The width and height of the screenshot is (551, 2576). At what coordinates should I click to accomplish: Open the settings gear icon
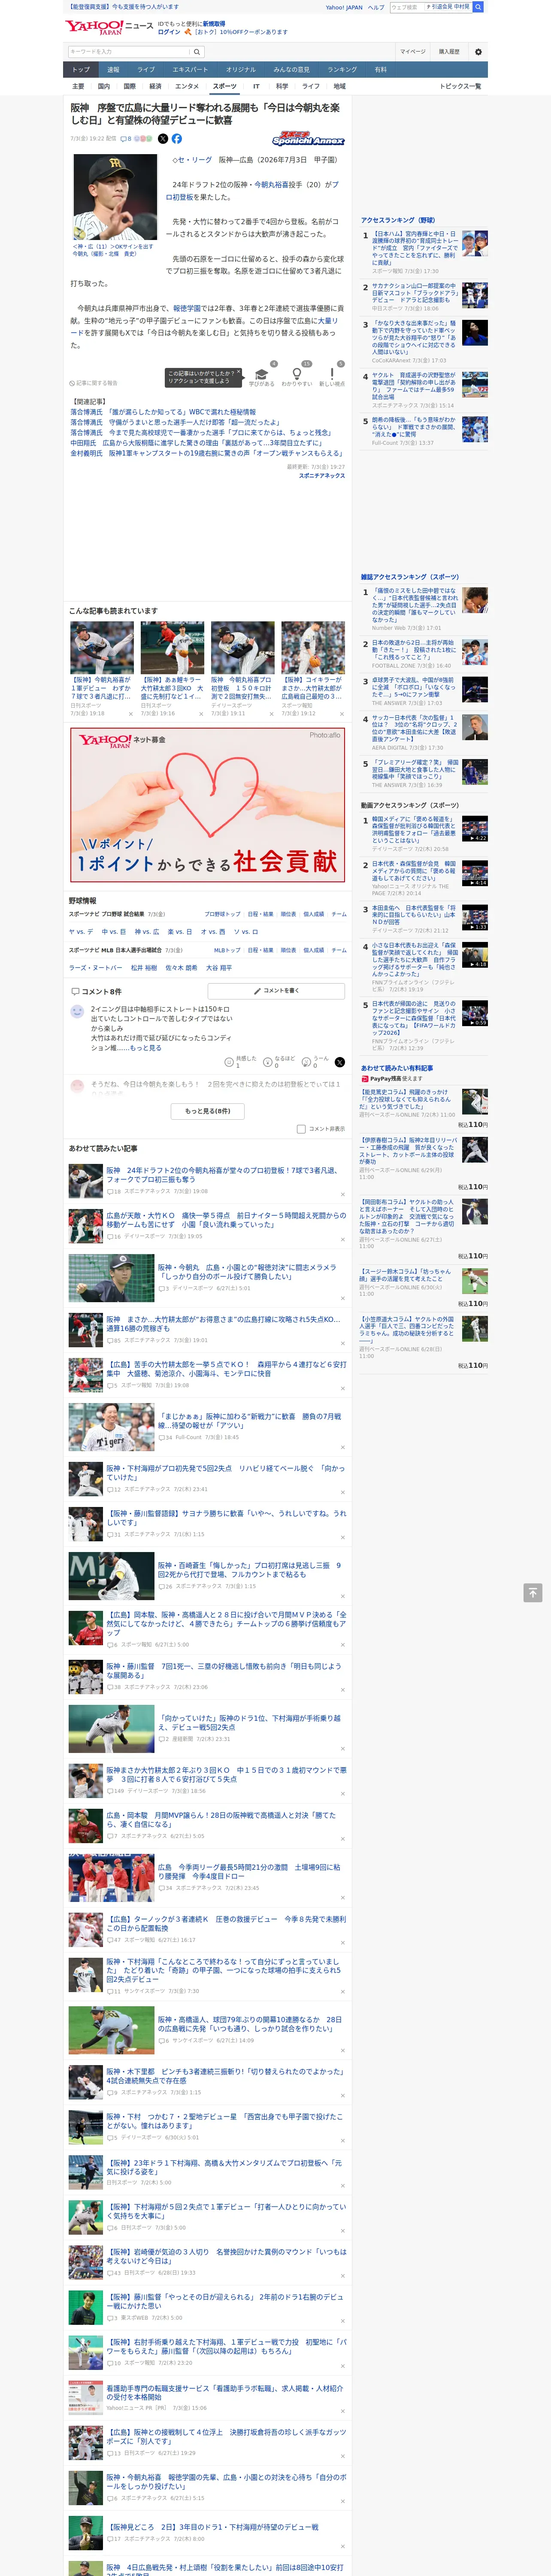coord(478,52)
